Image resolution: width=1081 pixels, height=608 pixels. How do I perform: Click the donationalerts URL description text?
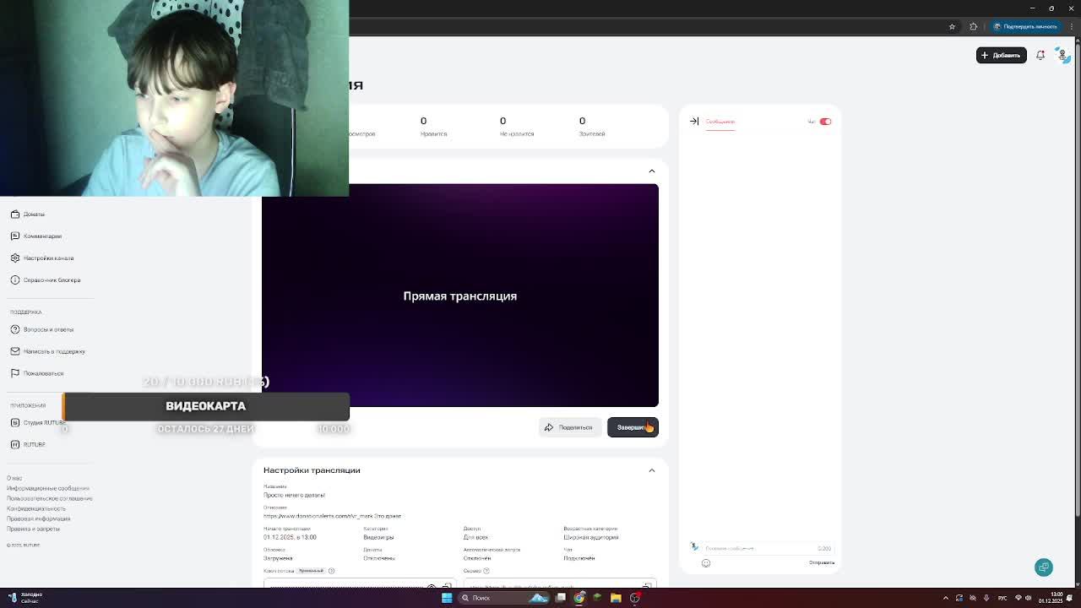pos(332,516)
